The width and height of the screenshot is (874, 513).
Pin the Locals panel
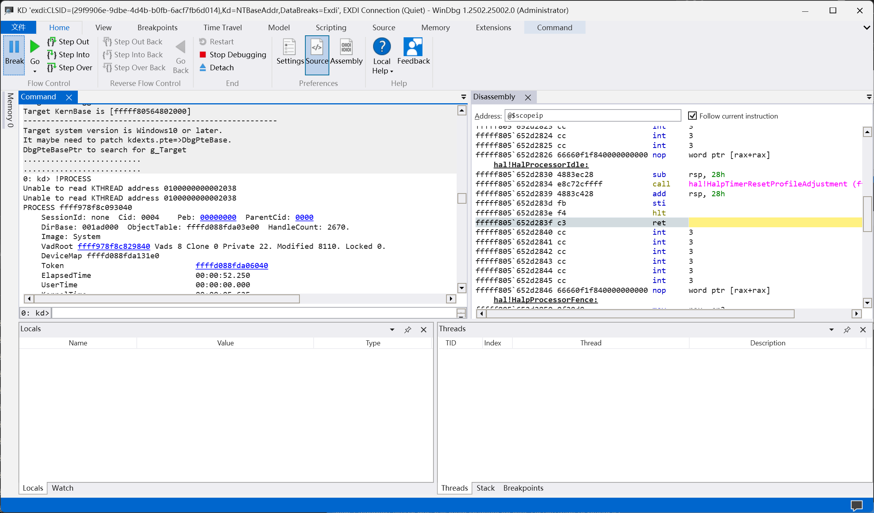tap(408, 330)
